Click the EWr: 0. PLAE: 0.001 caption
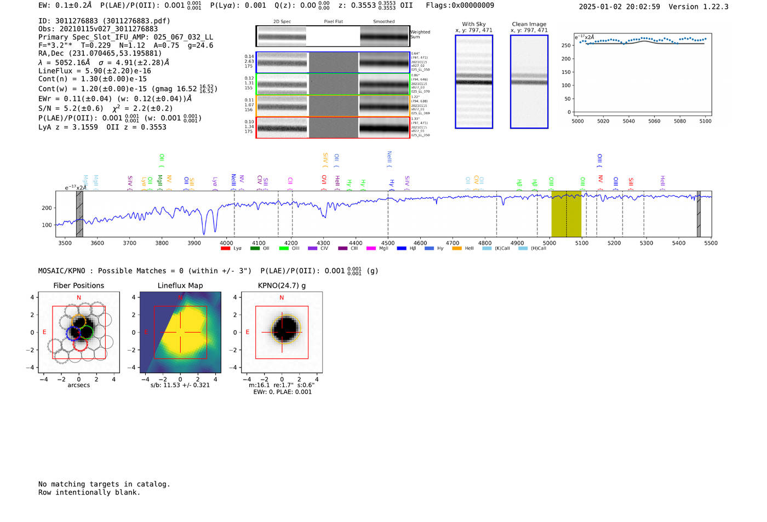 pyautogui.click(x=282, y=392)
